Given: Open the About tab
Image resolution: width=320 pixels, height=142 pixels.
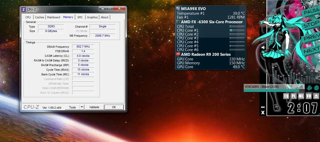Looking at the screenshot, I should [x=105, y=17].
